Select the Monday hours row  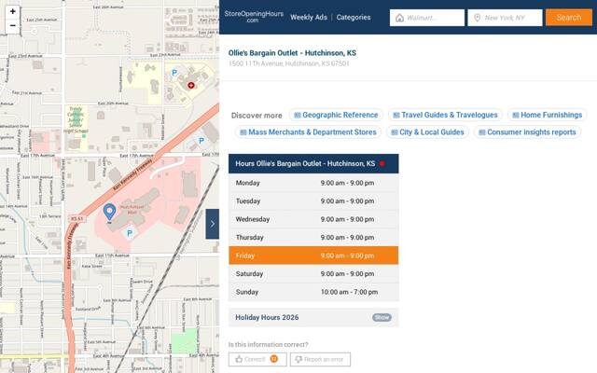point(313,183)
